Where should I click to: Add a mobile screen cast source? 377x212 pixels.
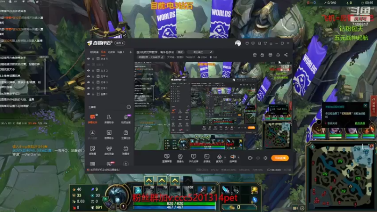(x=193, y=158)
